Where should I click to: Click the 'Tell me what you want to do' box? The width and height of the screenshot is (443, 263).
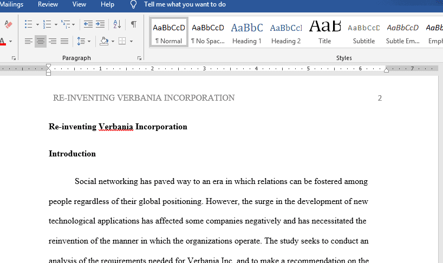185,4
